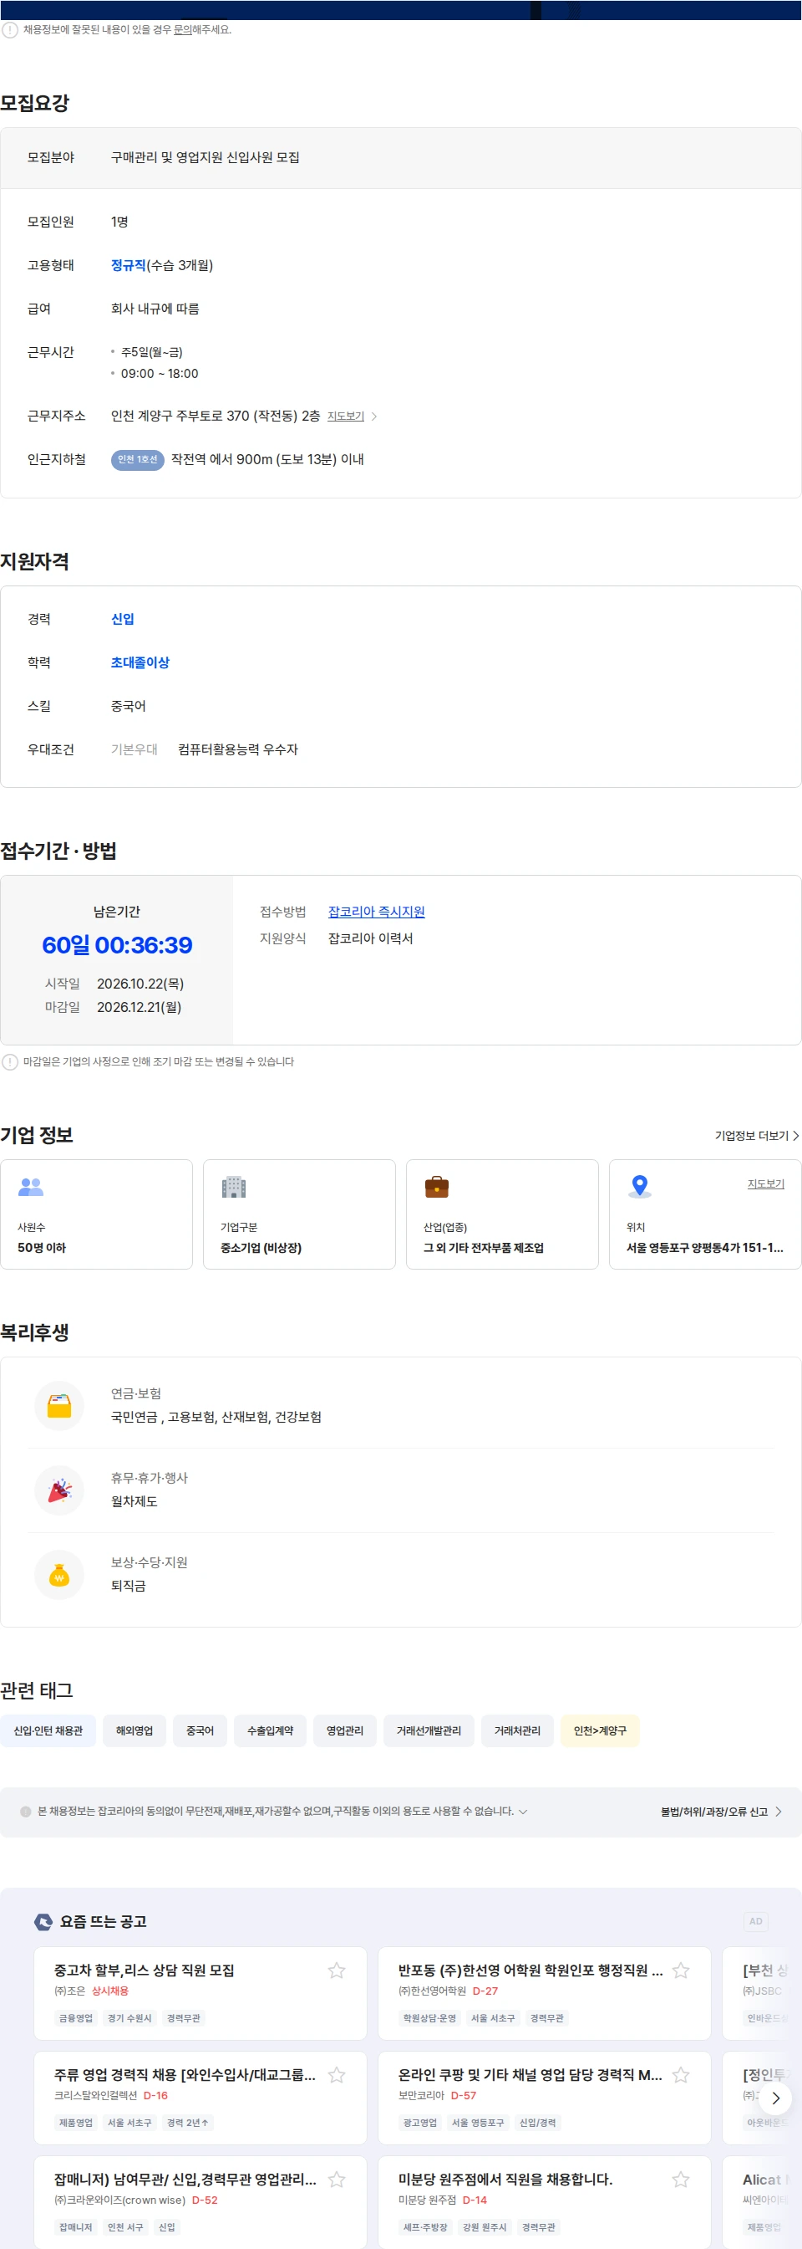802x2249 pixels.
Task: Click the 학원상담·운영 tag
Action: pos(429,2019)
